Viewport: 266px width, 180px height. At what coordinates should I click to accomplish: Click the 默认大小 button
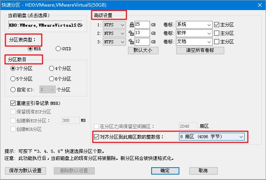click(x=143, y=50)
